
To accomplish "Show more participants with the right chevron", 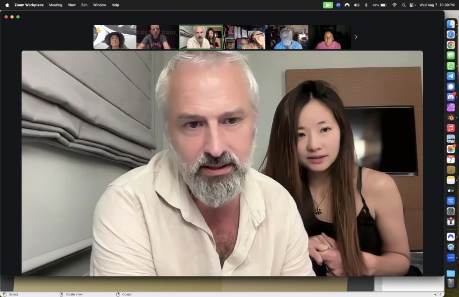I will pos(356,37).
